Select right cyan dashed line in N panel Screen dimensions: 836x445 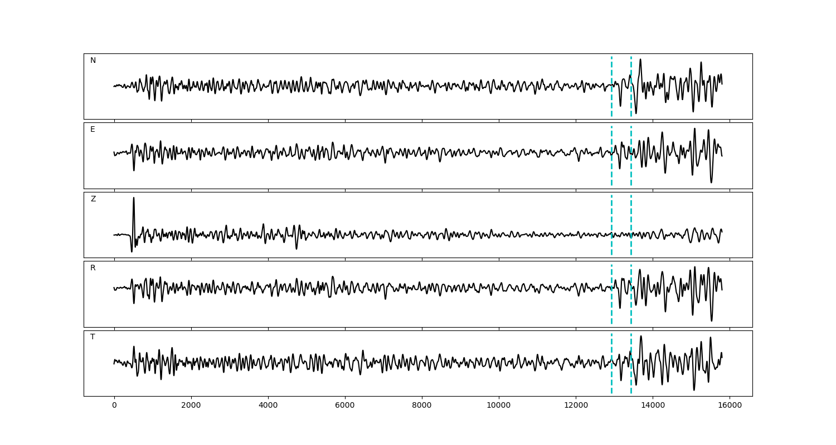pyautogui.click(x=631, y=100)
